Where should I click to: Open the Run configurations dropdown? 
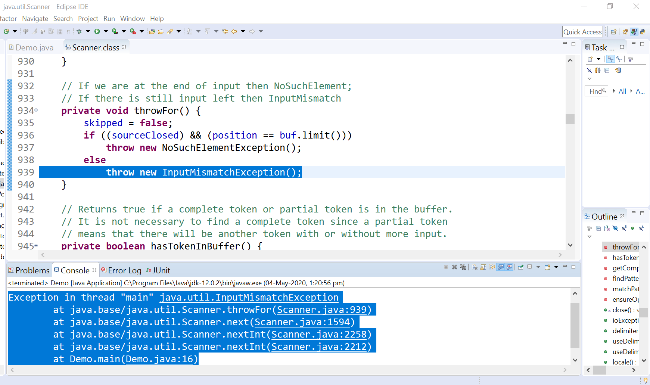tap(105, 31)
